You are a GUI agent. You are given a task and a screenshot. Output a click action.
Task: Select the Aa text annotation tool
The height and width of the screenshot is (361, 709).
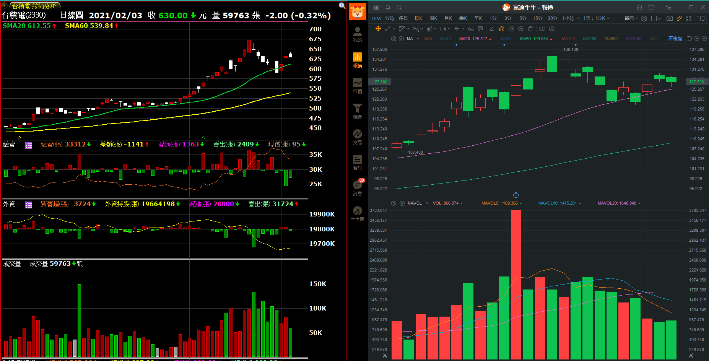coord(471,29)
